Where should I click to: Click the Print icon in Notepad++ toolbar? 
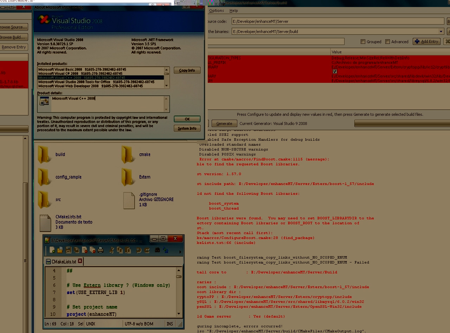[101, 250]
